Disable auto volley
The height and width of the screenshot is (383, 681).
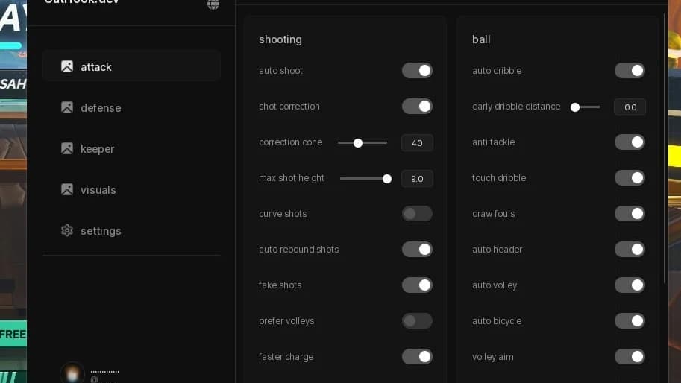pyautogui.click(x=630, y=285)
